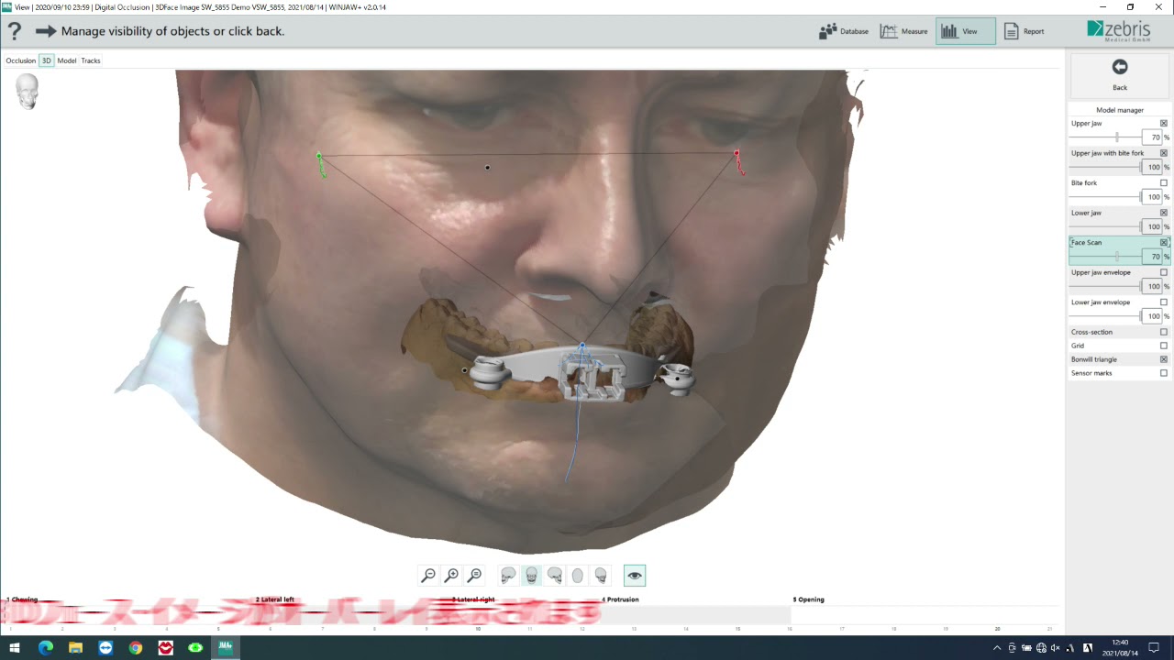1174x660 pixels.
Task: Open the Windows Start menu
Action: [15, 647]
